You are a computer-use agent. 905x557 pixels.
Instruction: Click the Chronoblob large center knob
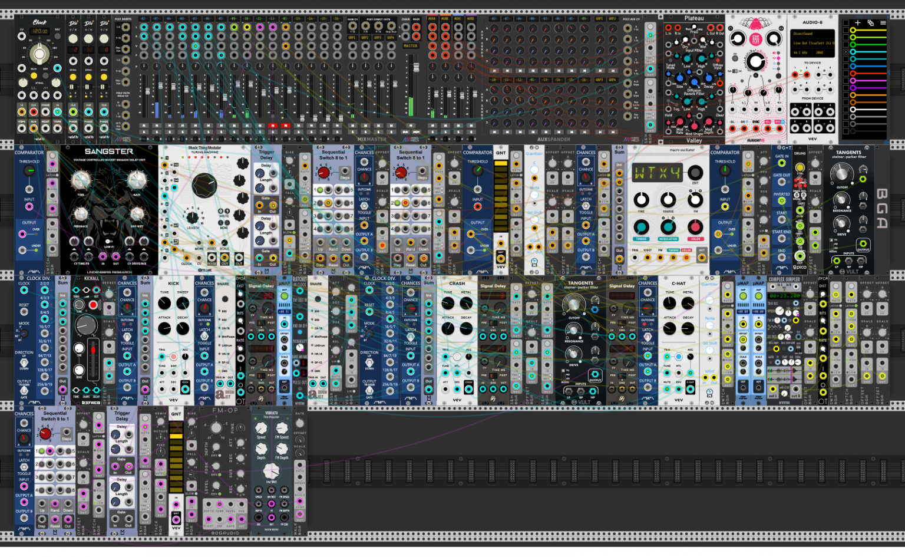point(756,61)
